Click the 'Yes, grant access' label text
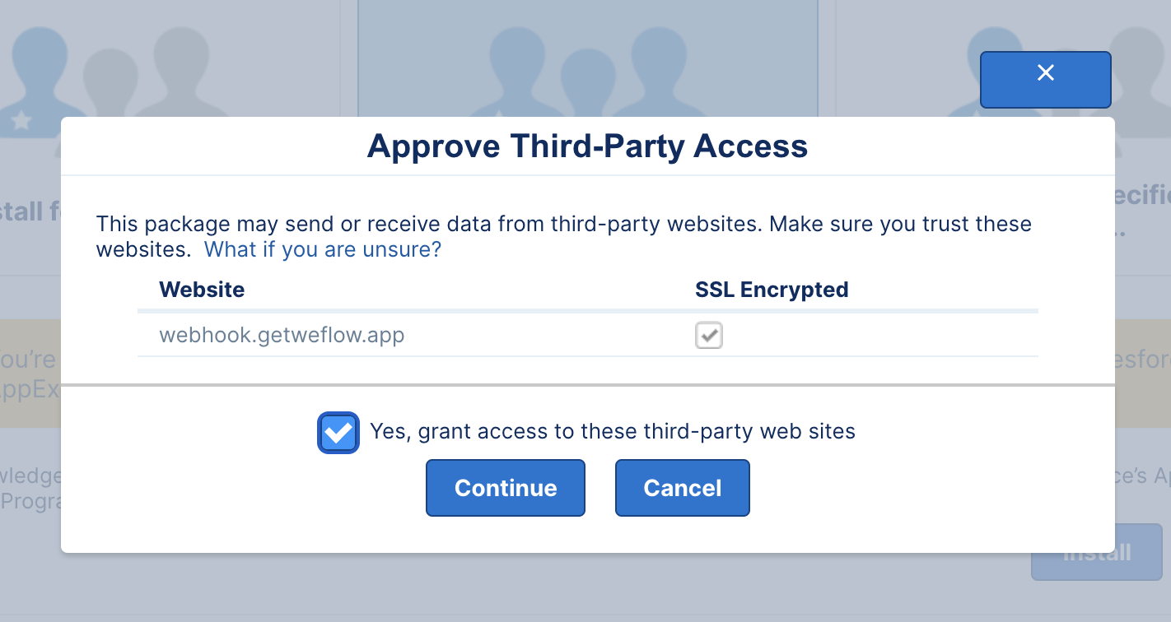Screen dimensions: 1171x622 [613, 431]
